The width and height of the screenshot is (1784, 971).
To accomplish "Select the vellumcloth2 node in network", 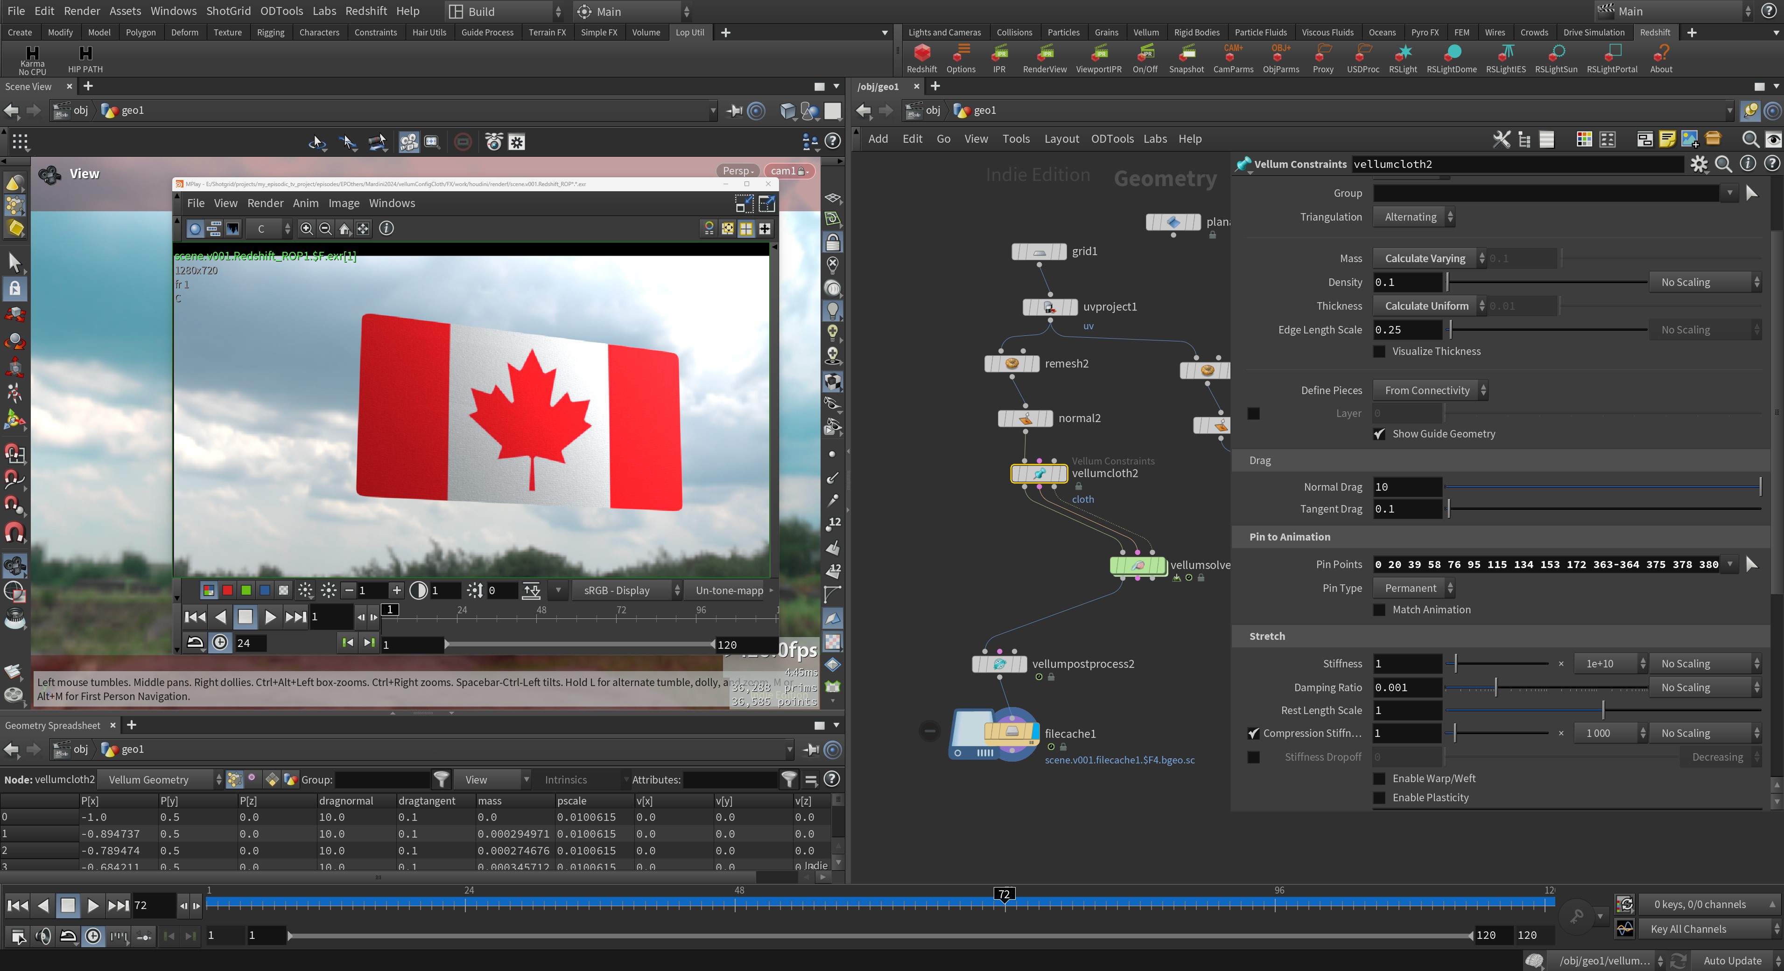I will pos(1039,474).
